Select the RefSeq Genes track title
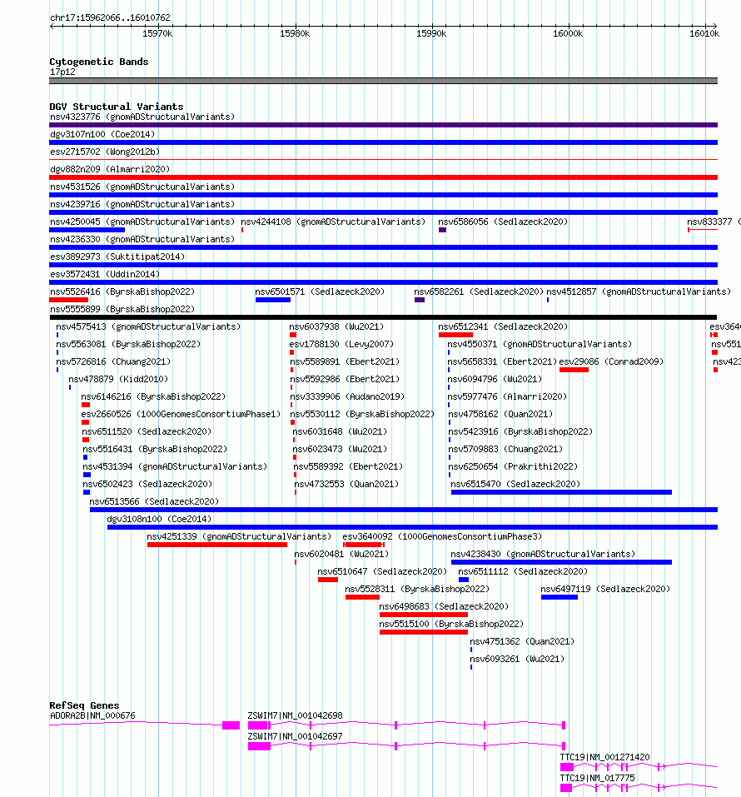741x797 pixels. click(x=84, y=705)
